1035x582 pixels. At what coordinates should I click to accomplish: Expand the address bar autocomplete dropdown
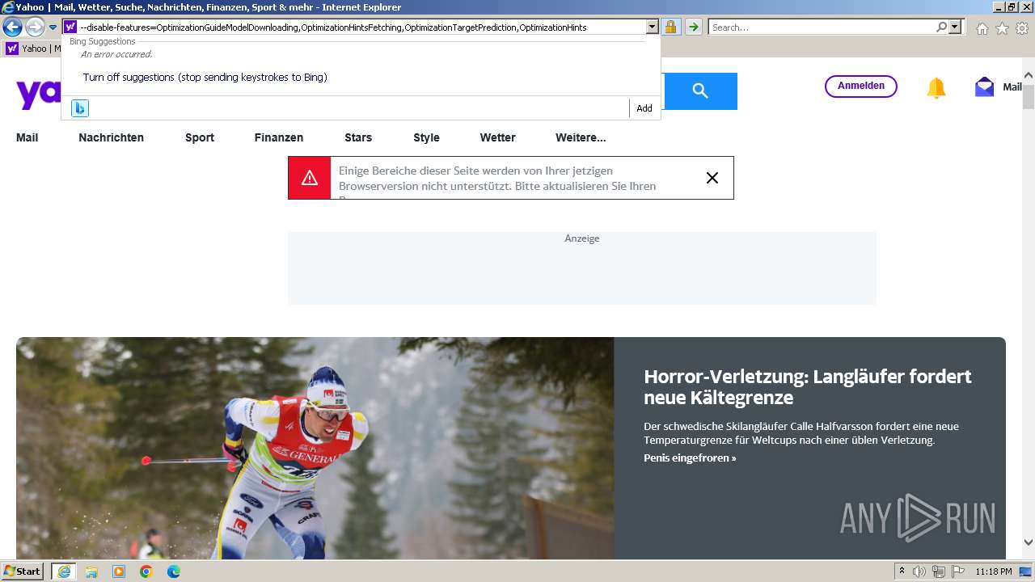[653, 27]
